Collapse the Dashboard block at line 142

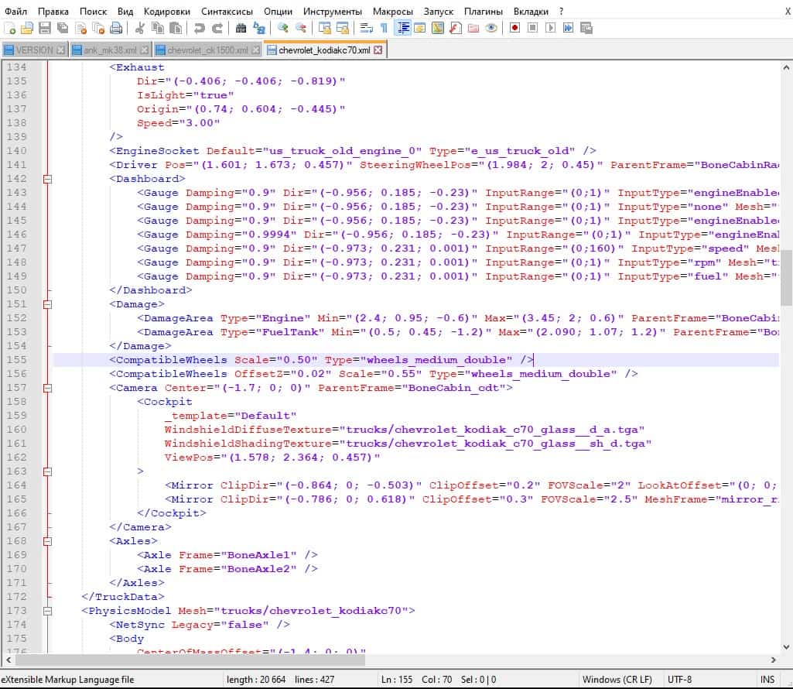pos(48,179)
